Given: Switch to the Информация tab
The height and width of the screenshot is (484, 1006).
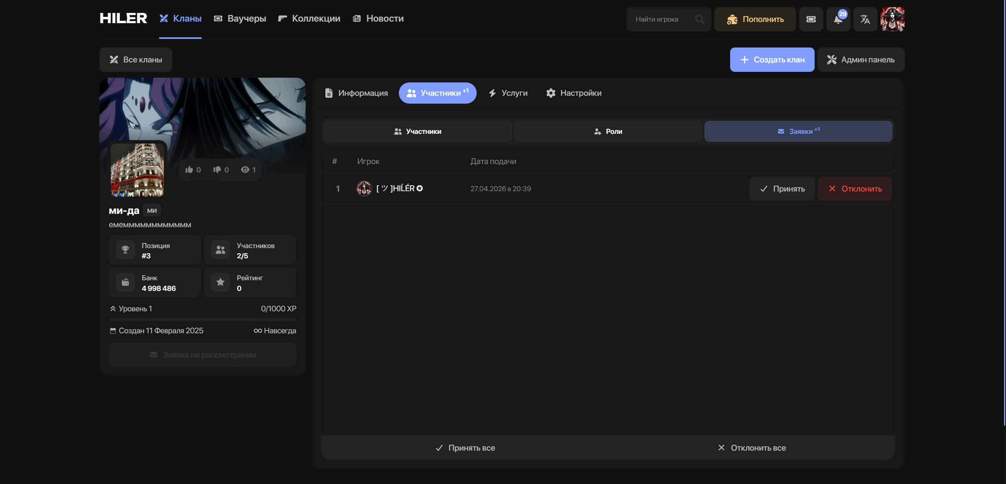Looking at the screenshot, I should pos(356,93).
